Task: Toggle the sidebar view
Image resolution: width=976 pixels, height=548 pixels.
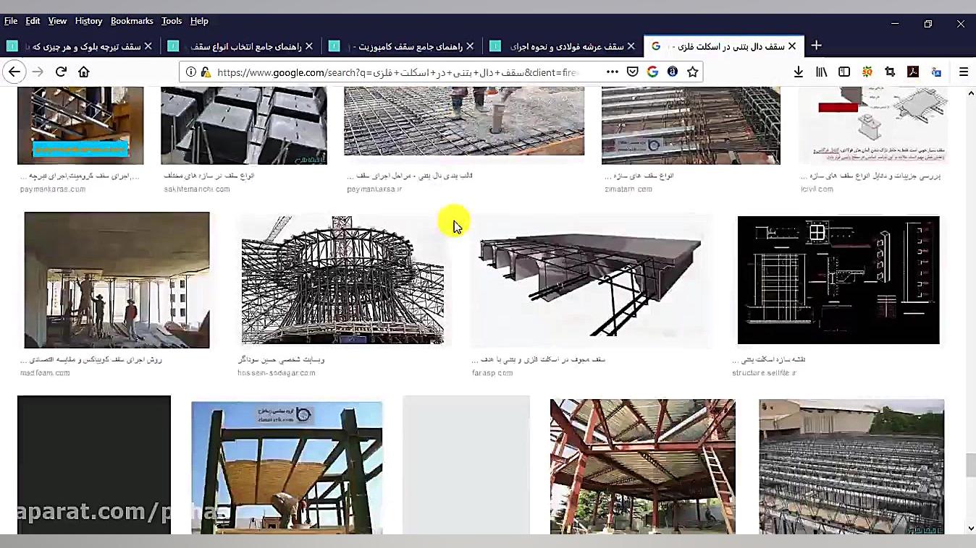Action: pos(844,72)
